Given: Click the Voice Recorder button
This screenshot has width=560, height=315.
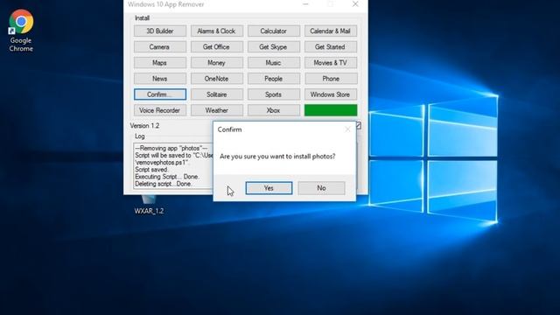Looking at the screenshot, I should tap(160, 110).
